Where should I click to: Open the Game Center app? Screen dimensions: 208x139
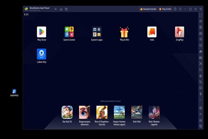pyautogui.click(x=69, y=32)
